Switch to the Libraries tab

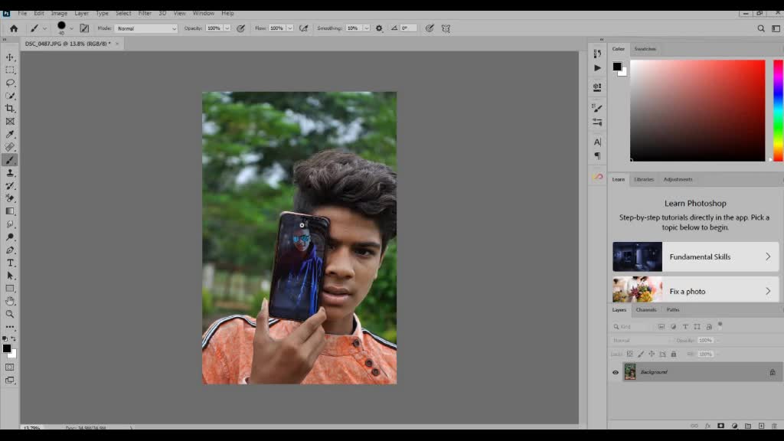pyautogui.click(x=644, y=179)
